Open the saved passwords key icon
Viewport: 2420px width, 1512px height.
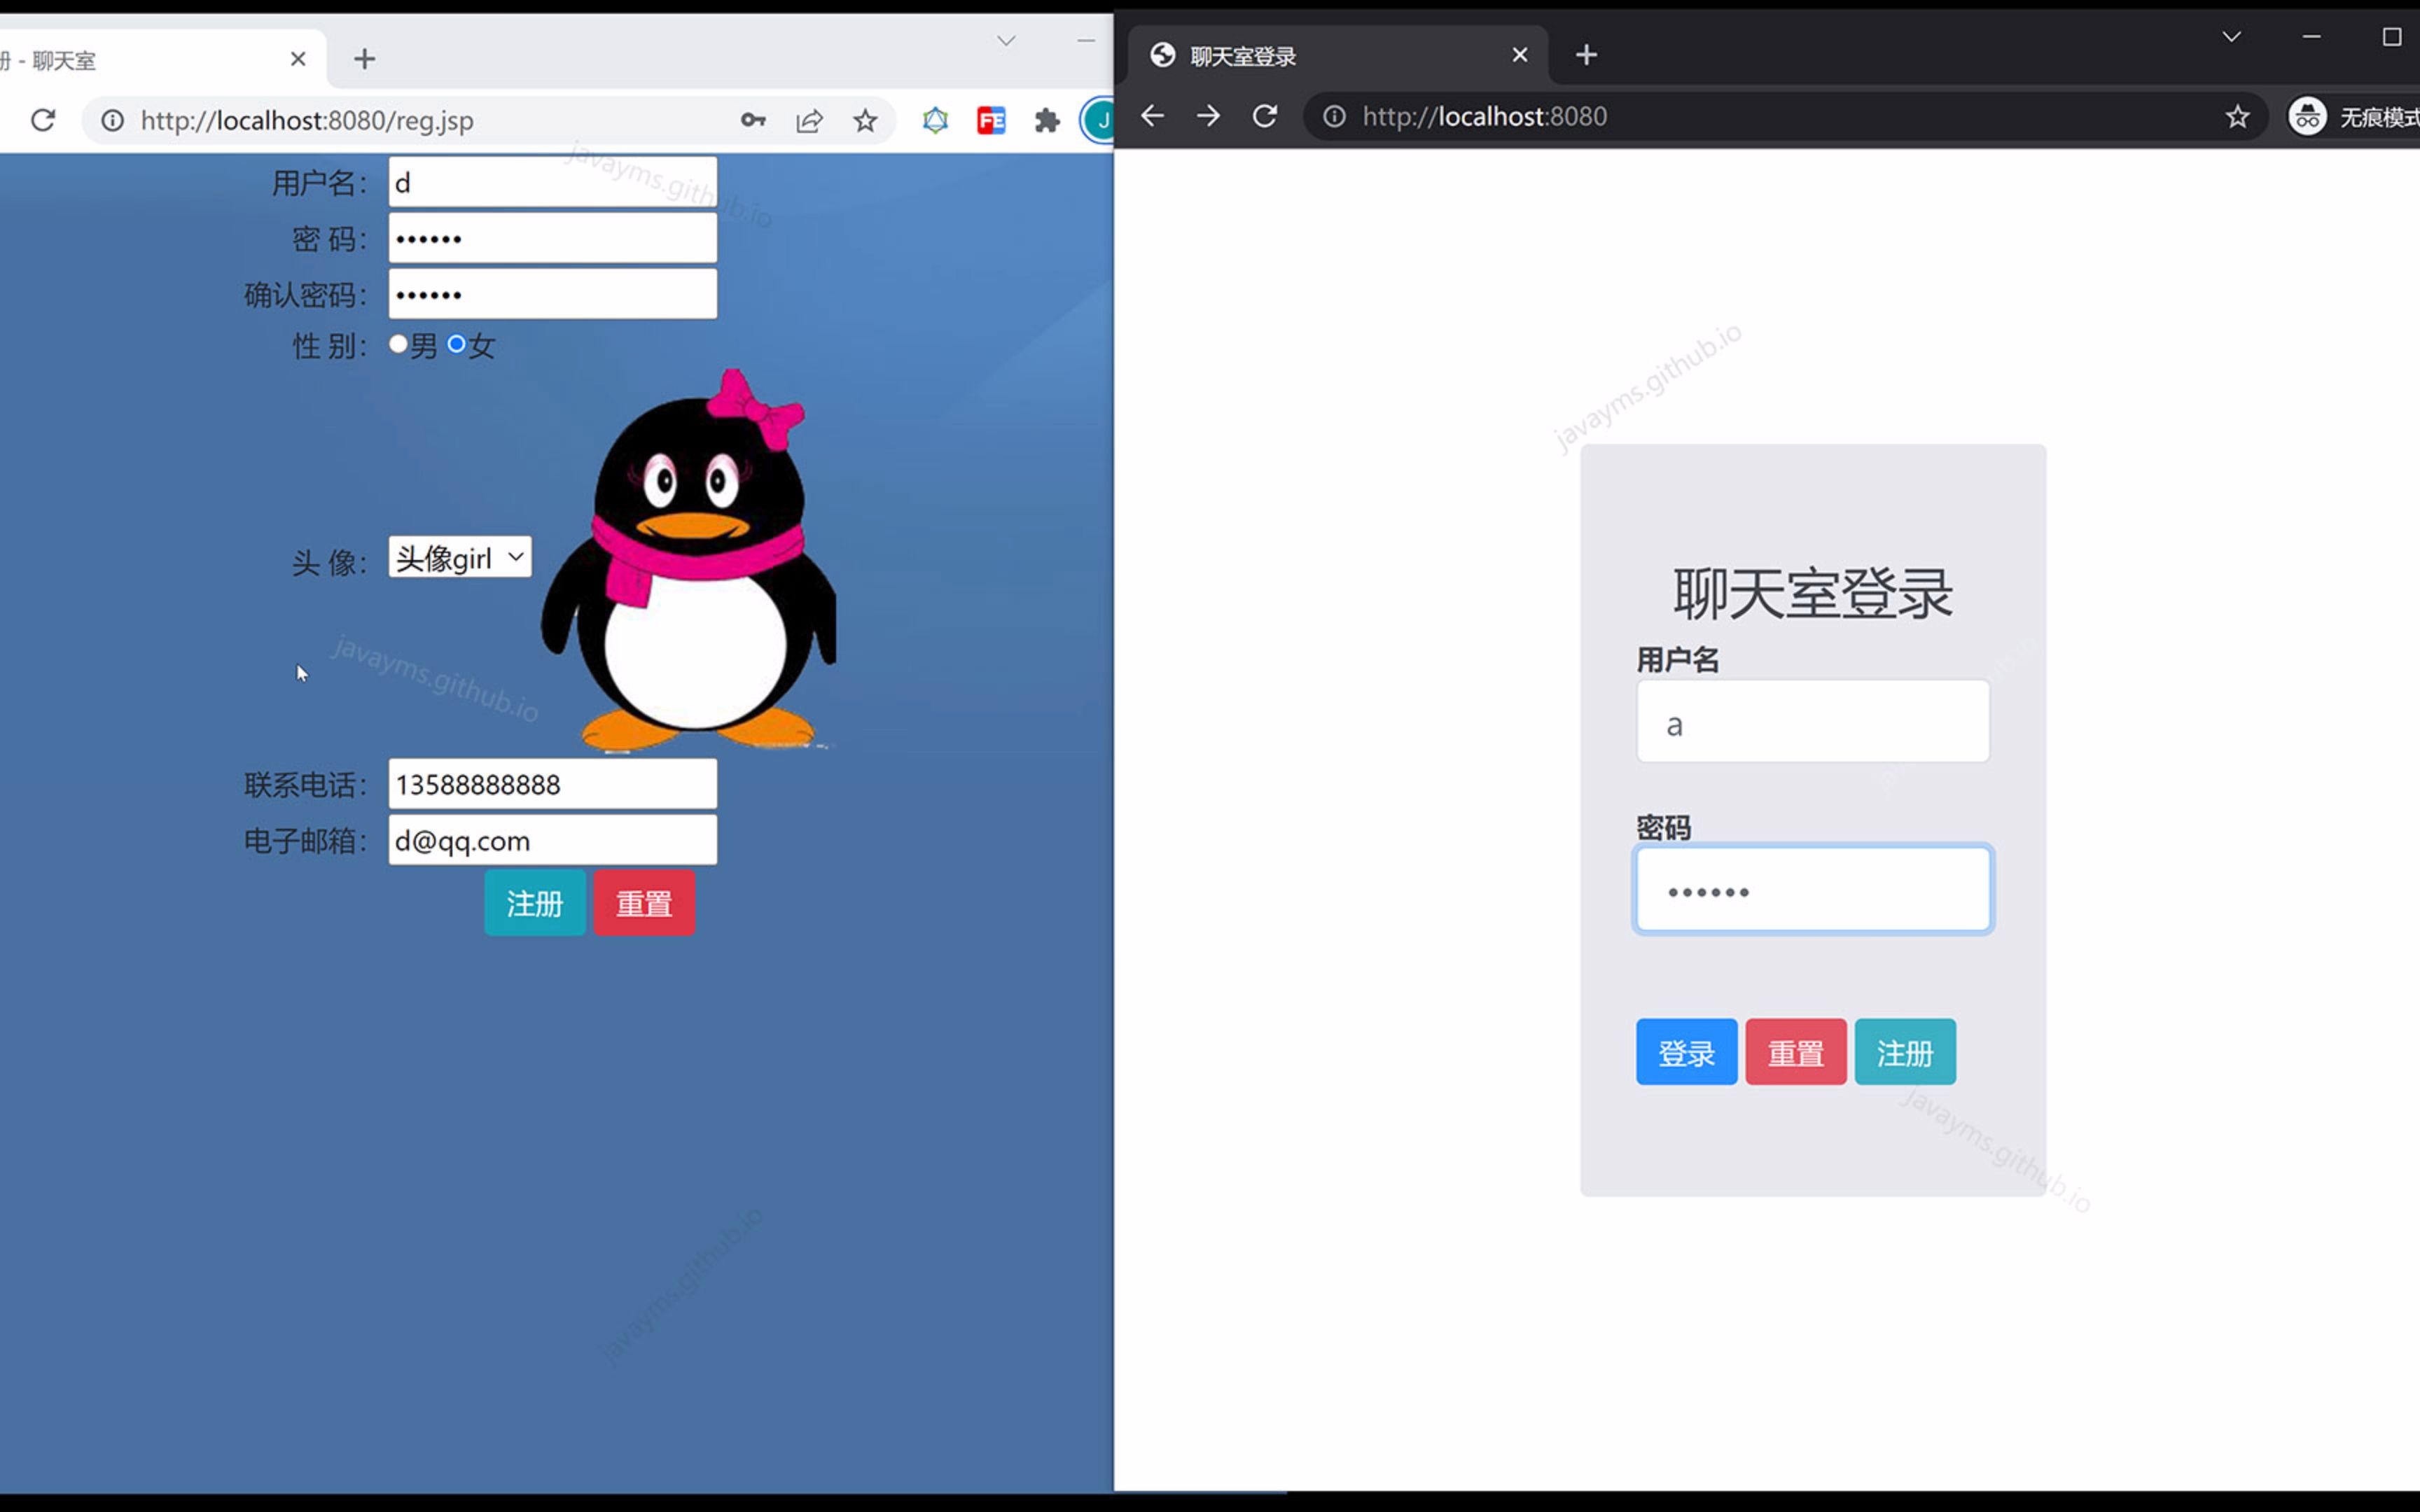tap(753, 120)
